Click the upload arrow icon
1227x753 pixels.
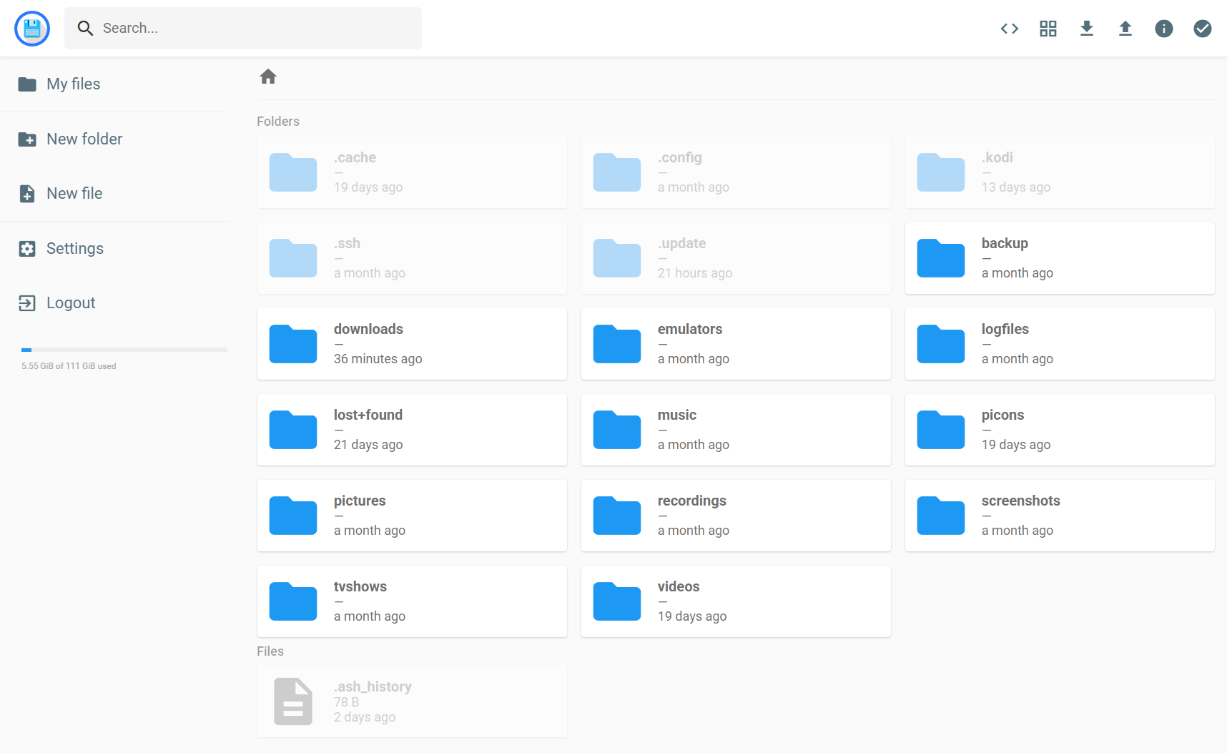1125,29
